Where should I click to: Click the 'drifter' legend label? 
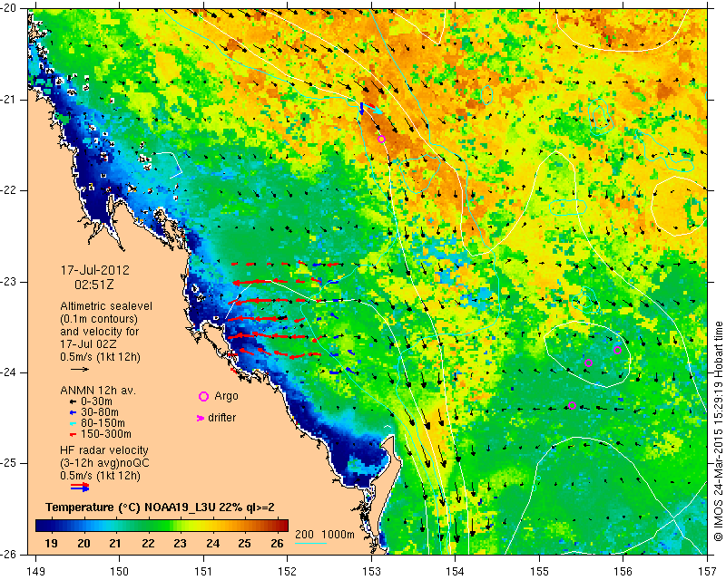coord(221,418)
